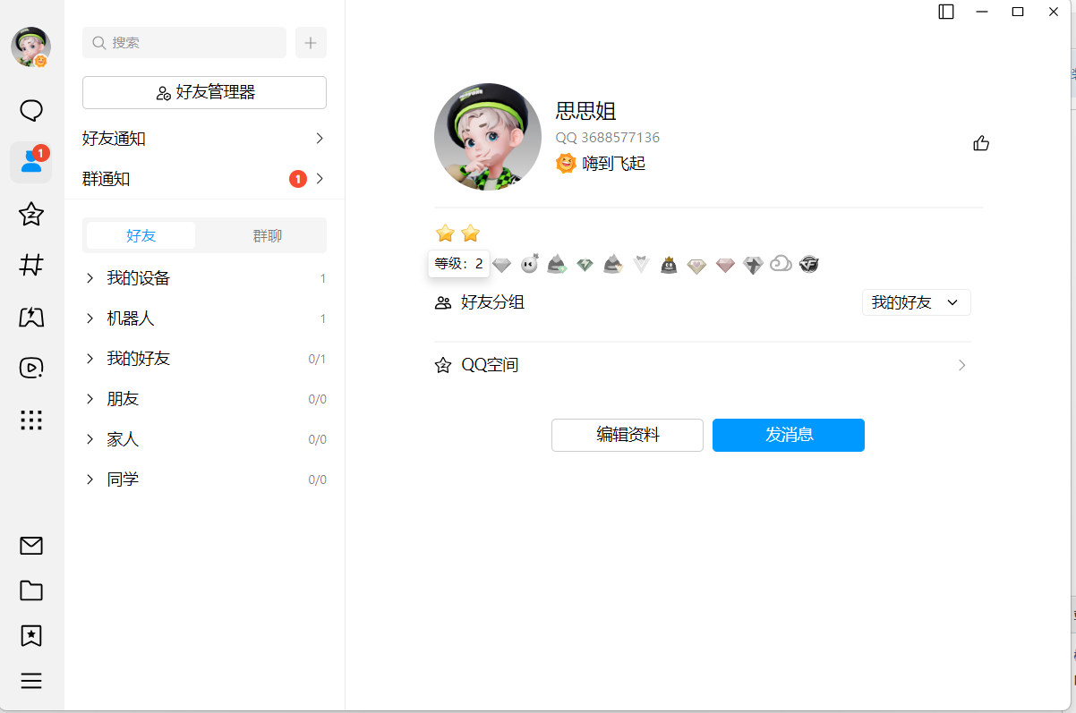Click the second gold level star

pyautogui.click(x=471, y=233)
